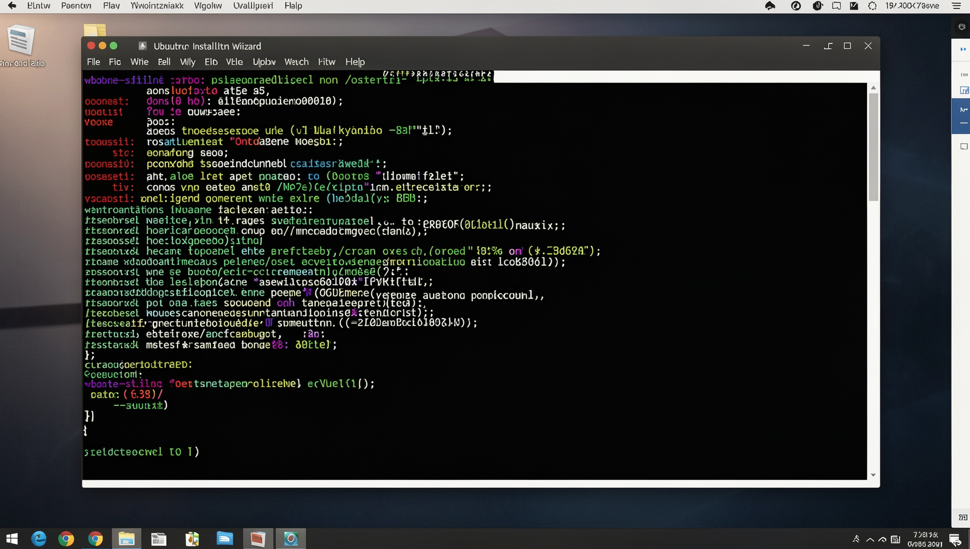The width and height of the screenshot is (970, 549).
Task: Click the terminal scrollbar down arrow
Action: (x=874, y=475)
